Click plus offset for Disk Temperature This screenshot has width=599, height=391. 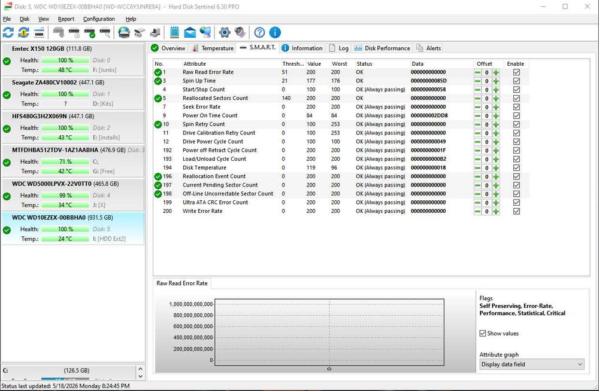tap(496, 168)
